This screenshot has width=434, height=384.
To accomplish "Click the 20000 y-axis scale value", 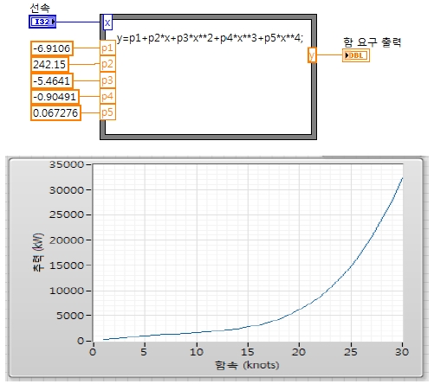I will [x=67, y=240].
